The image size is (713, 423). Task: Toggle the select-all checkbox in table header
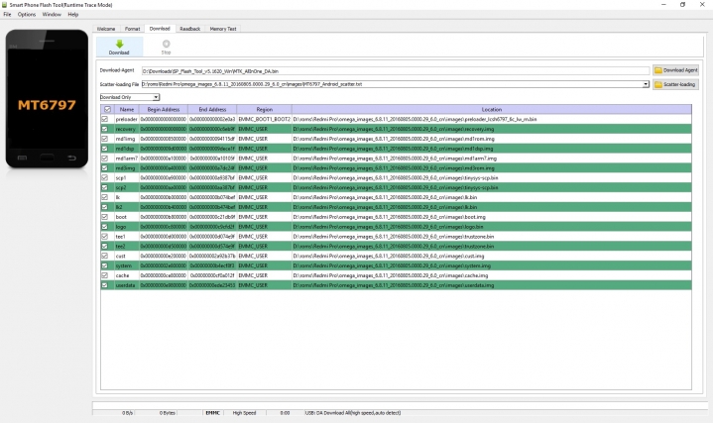pos(105,109)
